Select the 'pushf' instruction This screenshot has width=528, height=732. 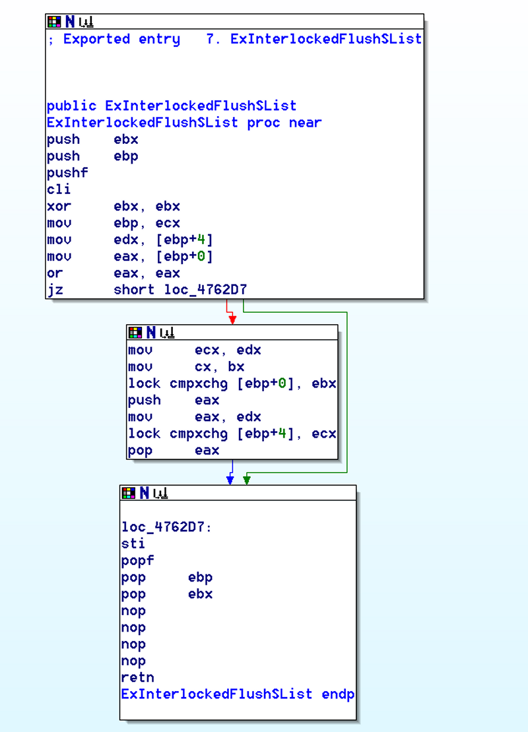click(67, 173)
